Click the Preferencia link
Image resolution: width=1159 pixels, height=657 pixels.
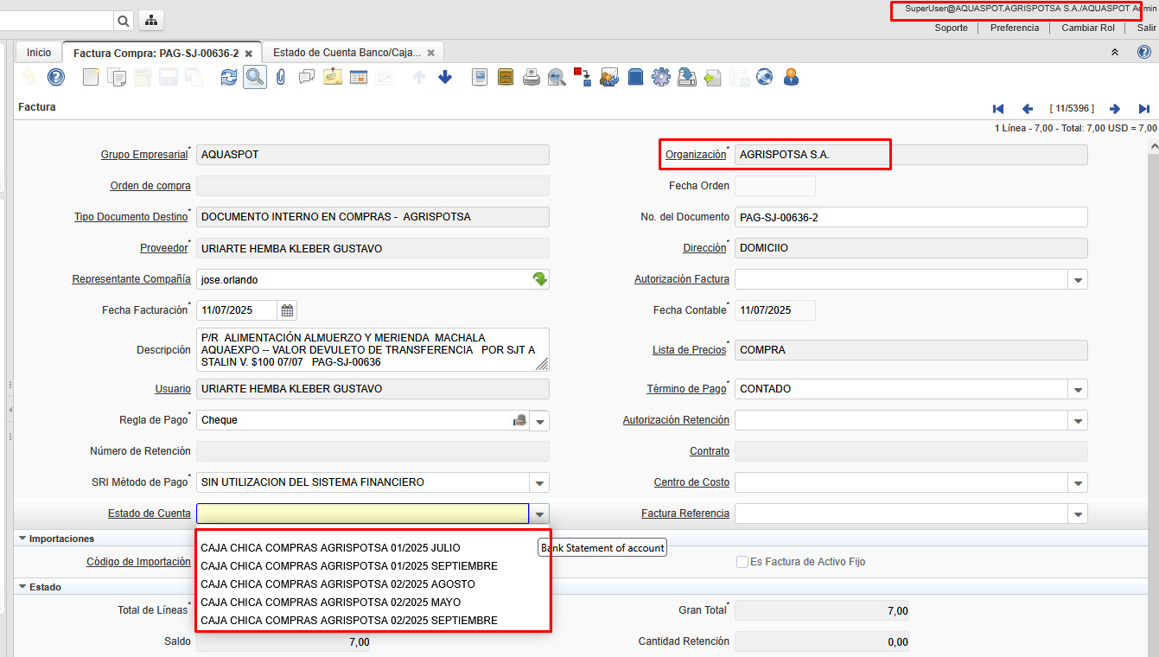pyautogui.click(x=1015, y=28)
